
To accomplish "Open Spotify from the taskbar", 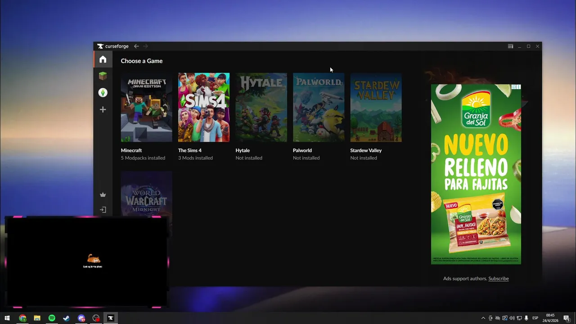I will (52, 318).
